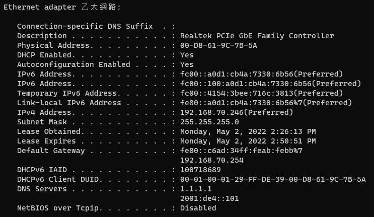Click the Lease Obtained timestamp
Screen dimensions: 374x217
pyautogui.click(x=248, y=131)
